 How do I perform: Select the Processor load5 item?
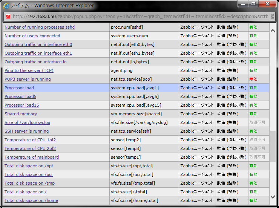pyautogui.click(x=20, y=96)
